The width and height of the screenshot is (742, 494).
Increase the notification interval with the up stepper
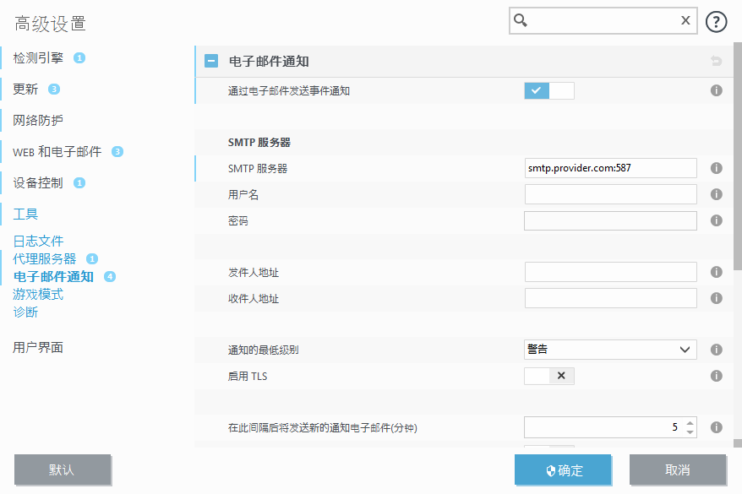click(x=690, y=422)
